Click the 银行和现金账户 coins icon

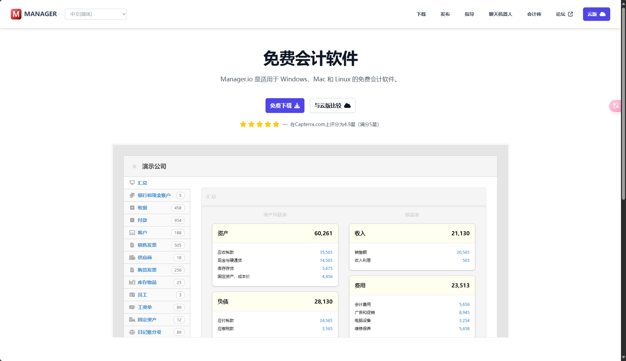pyautogui.click(x=132, y=195)
